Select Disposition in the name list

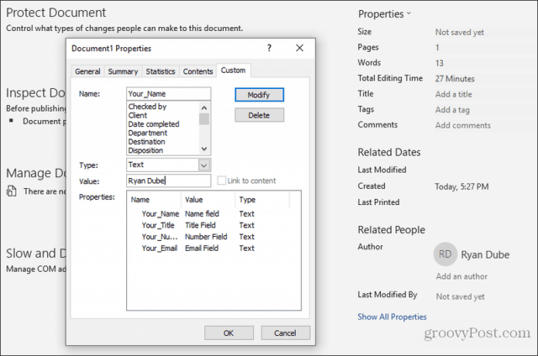point(145,150)
